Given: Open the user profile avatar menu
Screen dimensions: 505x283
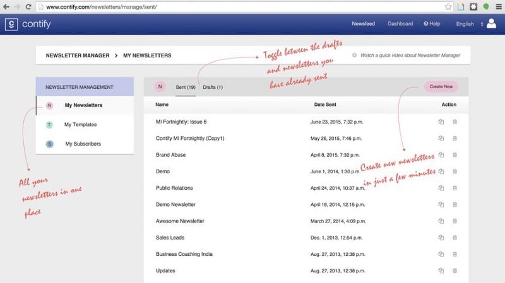Looking at the screenshot, I should pyautogui.click(x=491, y=23).
